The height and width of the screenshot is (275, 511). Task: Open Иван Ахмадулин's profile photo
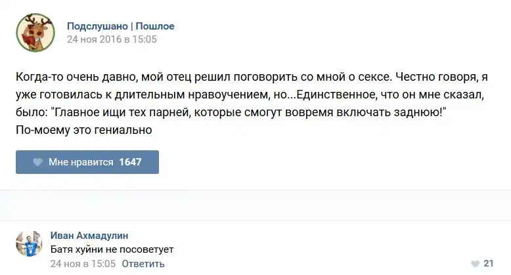[29, 243]
